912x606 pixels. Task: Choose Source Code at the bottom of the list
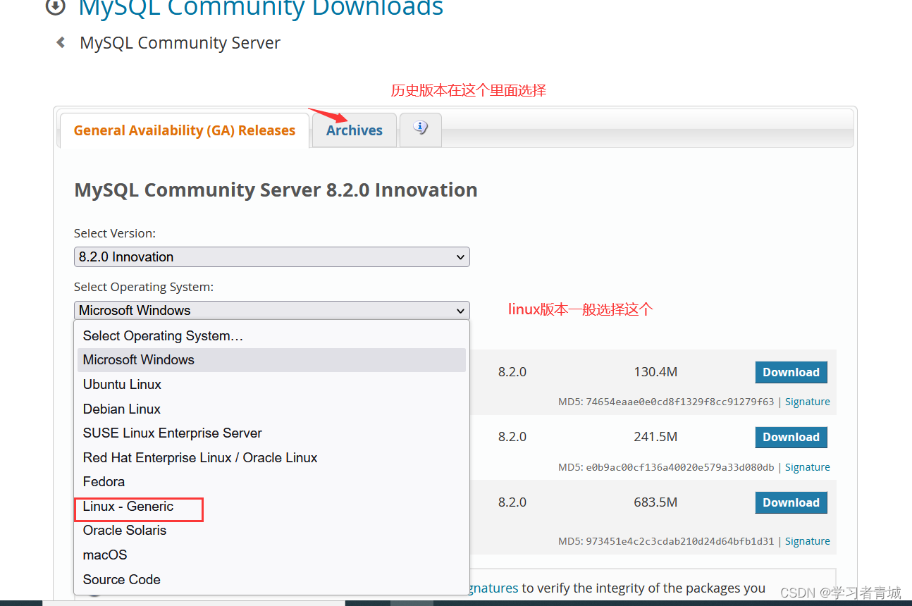[x=121, y=579]
